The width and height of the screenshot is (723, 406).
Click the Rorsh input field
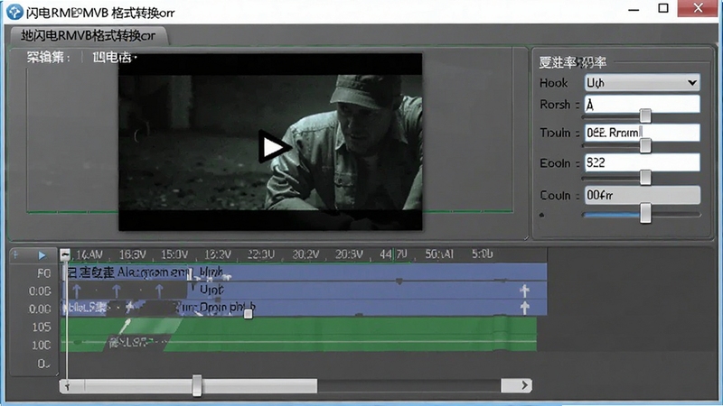pos(643,105)
